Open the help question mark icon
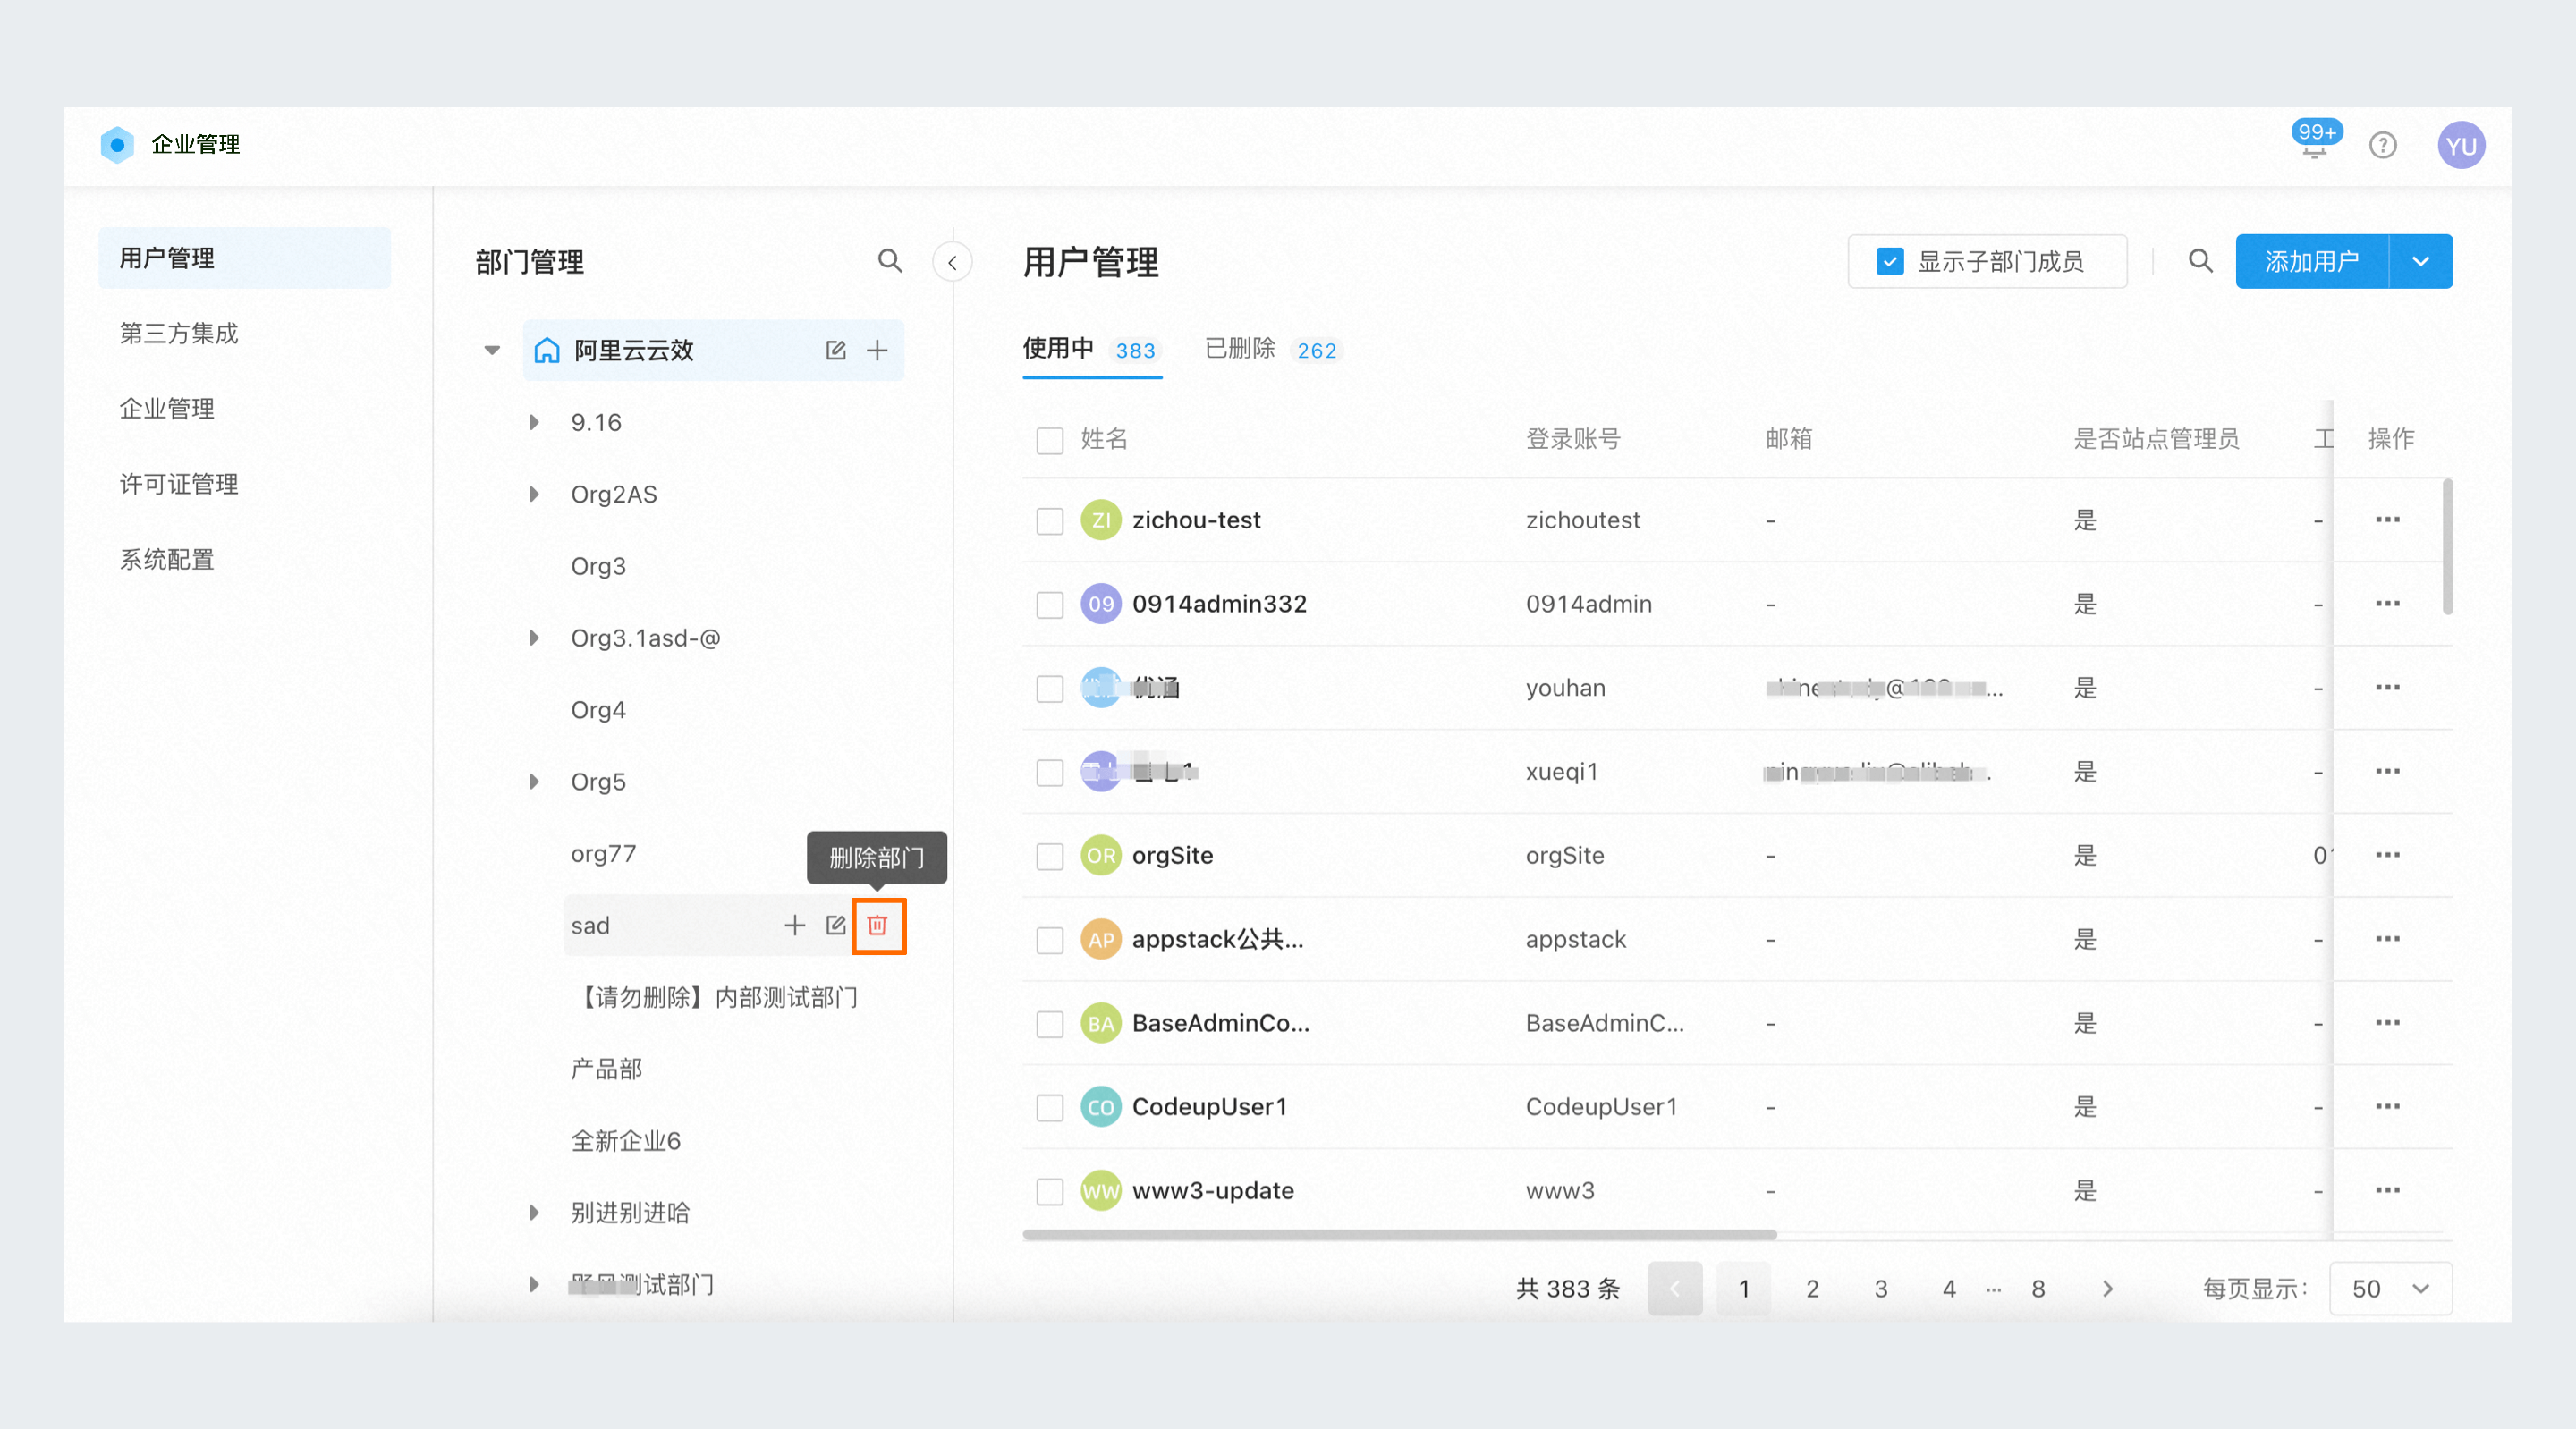 2383,145
